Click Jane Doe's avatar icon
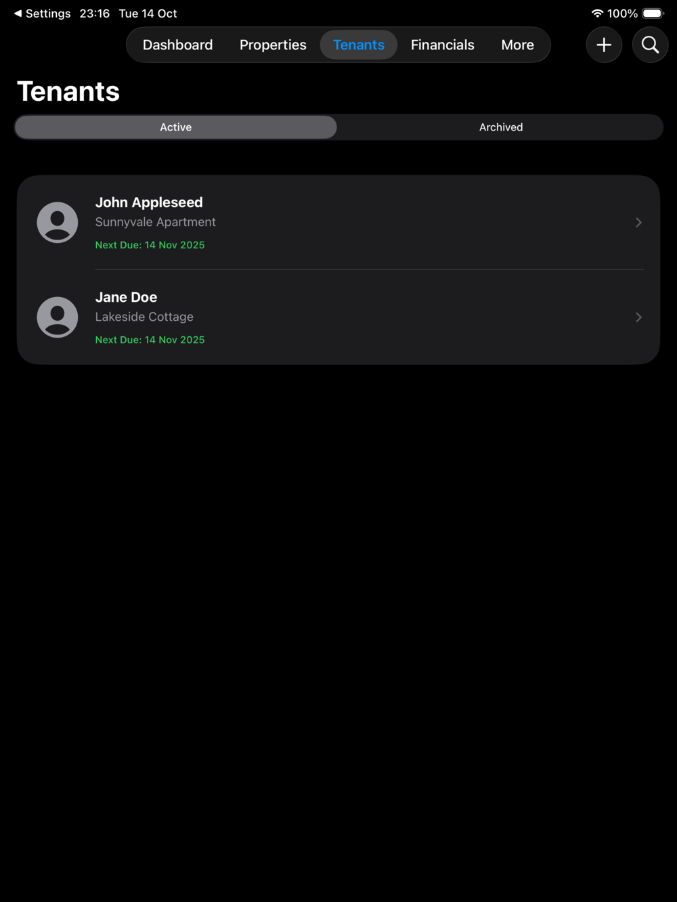Image resolution: width=677 pixels, height=902 pixels. [x=58, y=317]
